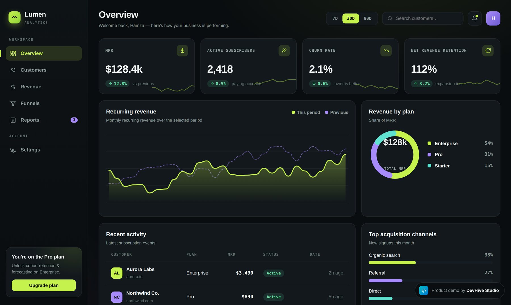The image size is (511, 305).
Task: Click the Revenue dollar icon in sidebar
Action: [13, 87]
